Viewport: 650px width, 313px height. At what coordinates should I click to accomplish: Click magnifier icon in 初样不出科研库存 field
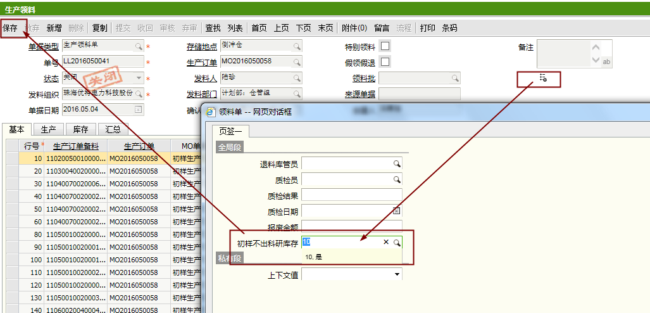click(397, 242)
